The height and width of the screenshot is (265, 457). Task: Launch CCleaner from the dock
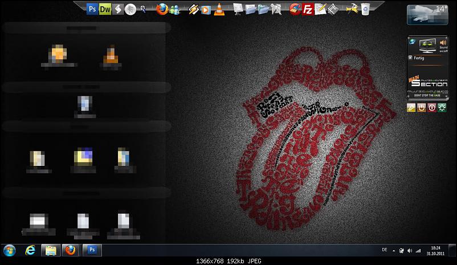click(x=295, y=9)
